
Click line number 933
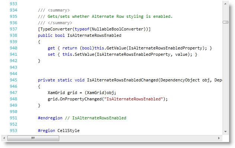pos(13,4)
